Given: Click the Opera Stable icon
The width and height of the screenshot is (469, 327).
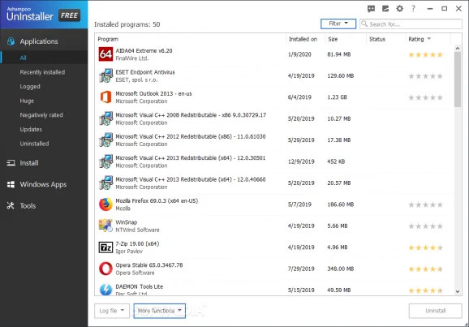Looking at the screenshot, I should click(105, 269).
